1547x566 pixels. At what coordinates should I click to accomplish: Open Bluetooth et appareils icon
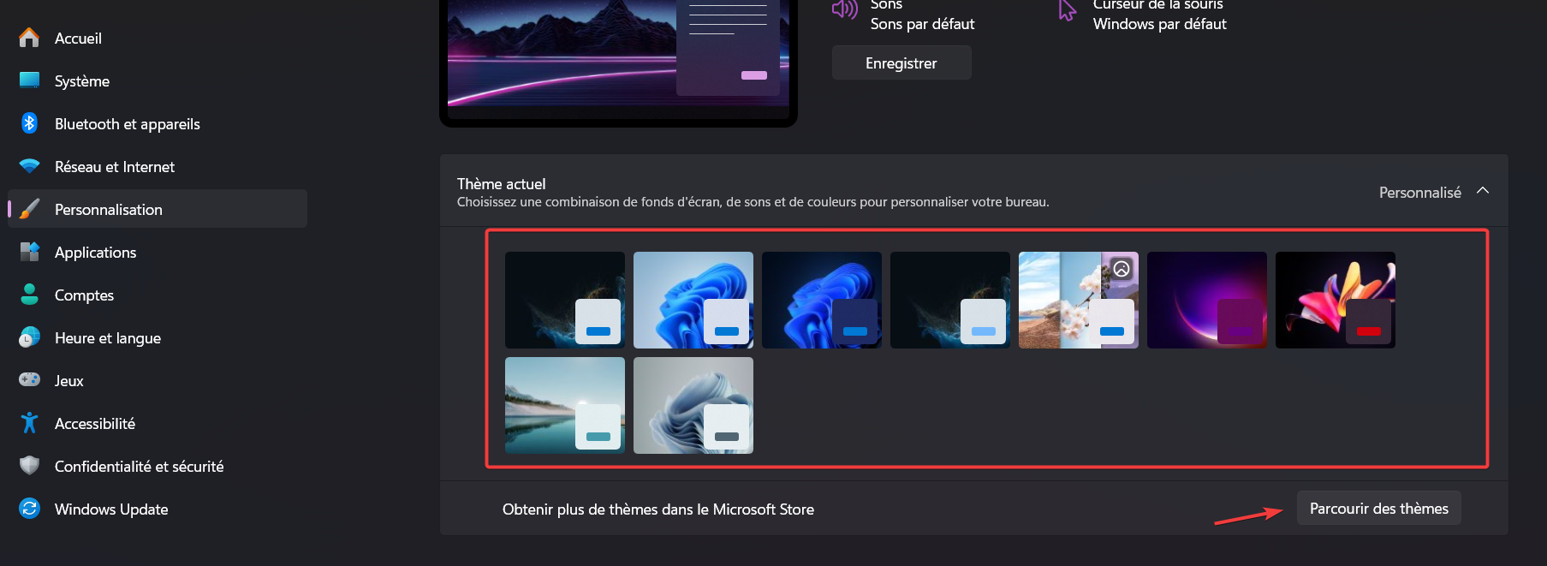(29, 123)
